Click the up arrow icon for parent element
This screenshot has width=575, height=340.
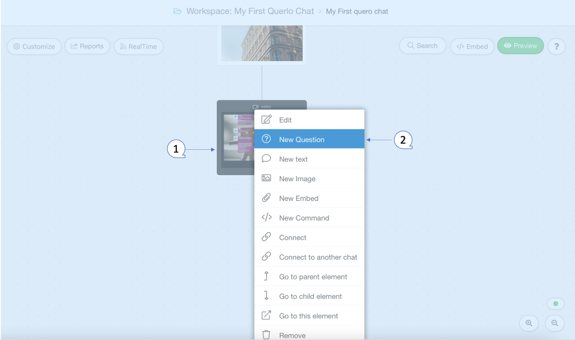pos(266,276)
